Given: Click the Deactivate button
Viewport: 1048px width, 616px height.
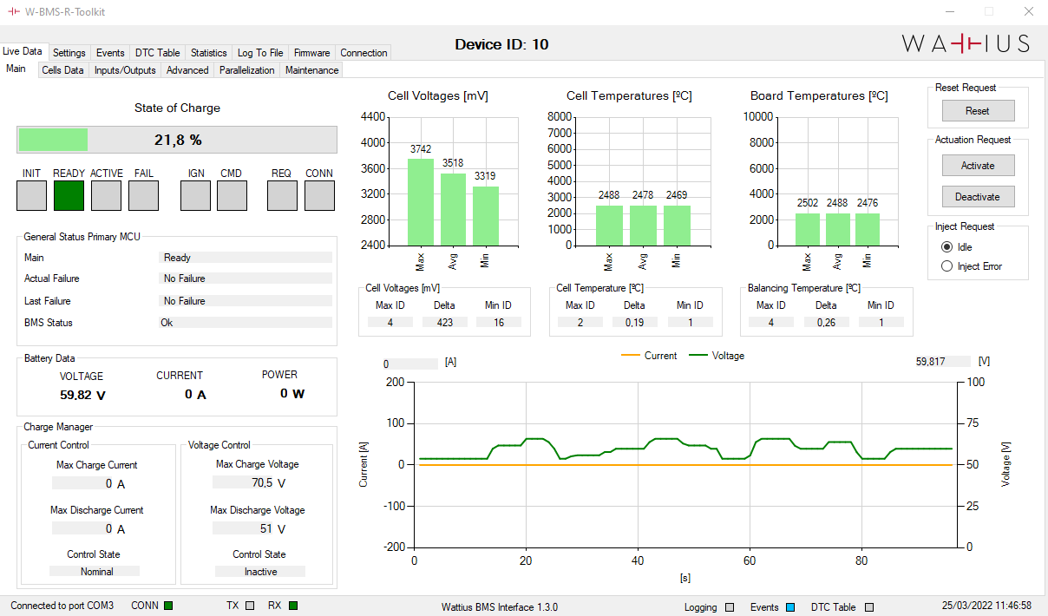Looking at the screenshot, I should point(978,197).
